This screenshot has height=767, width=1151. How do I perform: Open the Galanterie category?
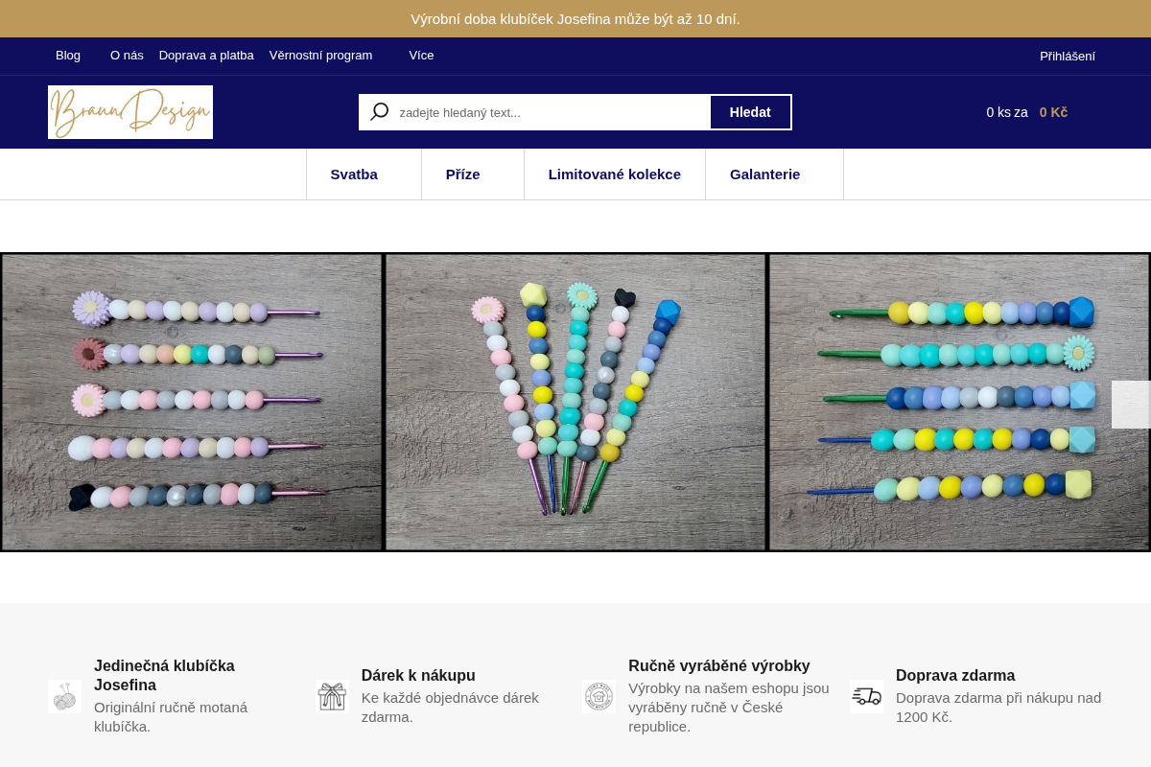764,174
